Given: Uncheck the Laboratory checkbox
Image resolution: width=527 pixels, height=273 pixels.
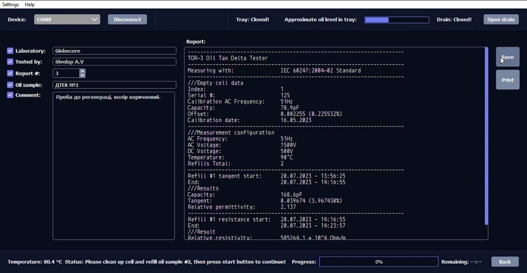Looking at the screenshot, I should coord(11,51).
